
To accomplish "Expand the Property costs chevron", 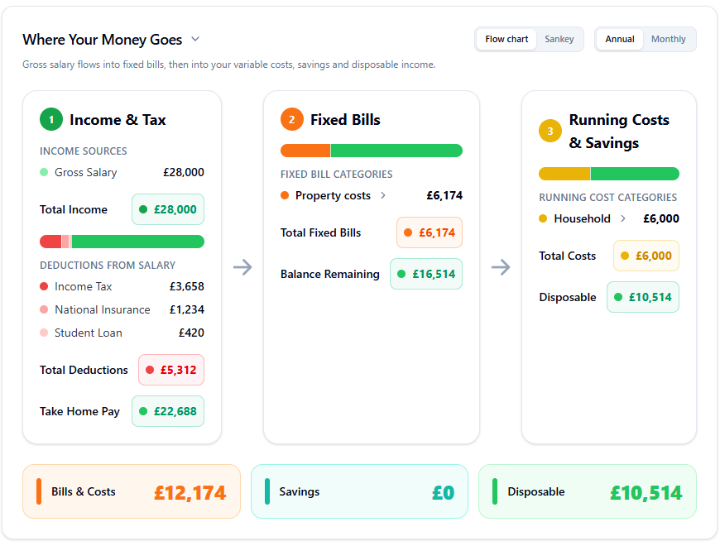I will (x=383, y=195).
